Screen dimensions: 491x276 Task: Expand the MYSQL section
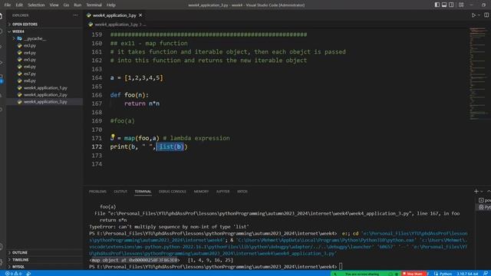44,267
